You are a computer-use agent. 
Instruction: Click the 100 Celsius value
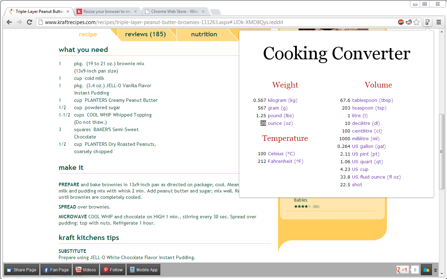[262, 153]
